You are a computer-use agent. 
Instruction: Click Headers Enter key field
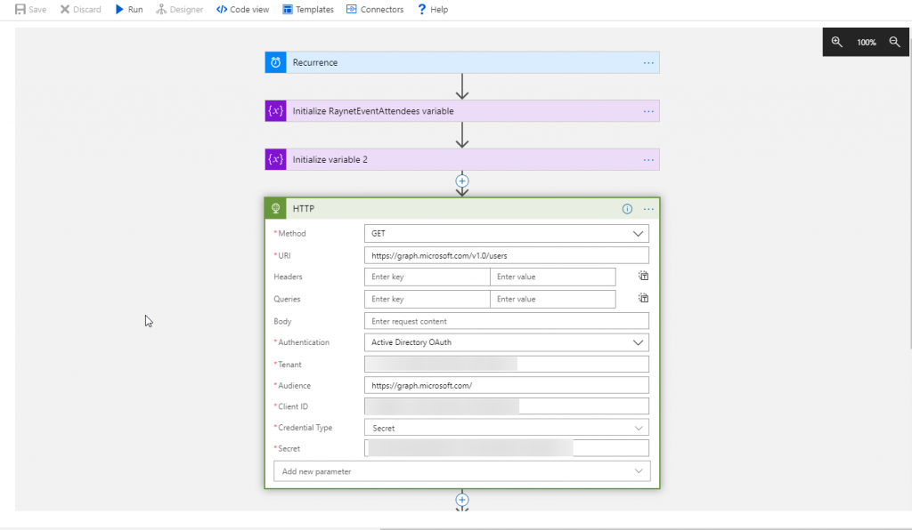[x=427, y=277]
